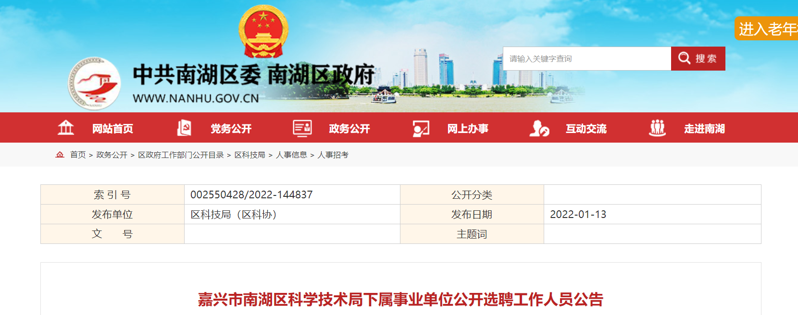Click the magnifier icon in search button

[x=684, y=58]
